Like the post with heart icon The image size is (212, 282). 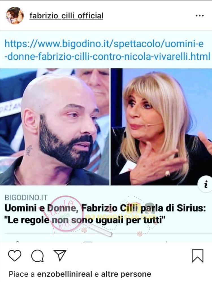[x=15, y=255]
